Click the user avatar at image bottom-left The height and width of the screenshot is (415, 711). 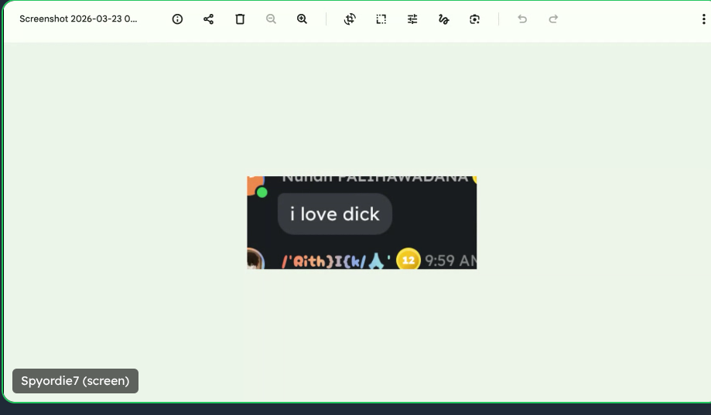(255, 260)
